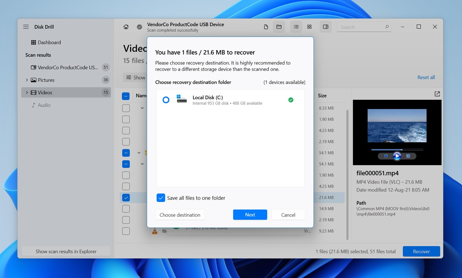Click the search magnifier icon

387,27
